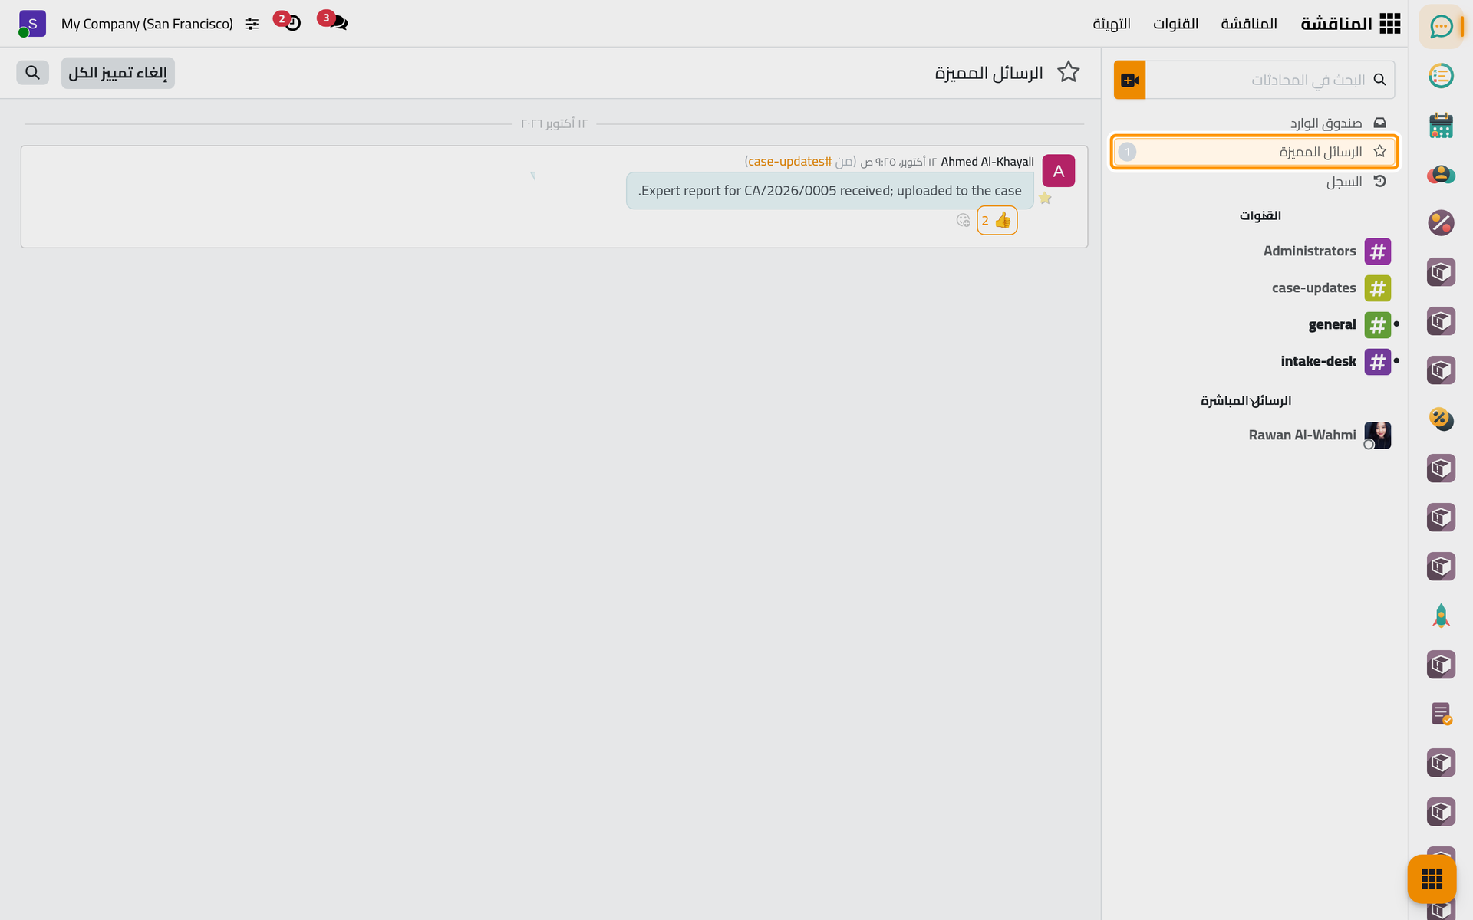
Task: Toggle the thumbs-up reaction on the message
Action: click(997, 221)
